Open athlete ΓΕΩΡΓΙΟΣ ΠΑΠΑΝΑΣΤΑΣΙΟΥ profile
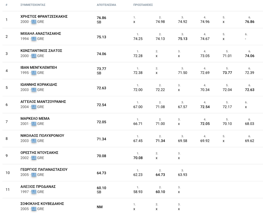The width and height of the screenshot is (263, 214). 44,170
